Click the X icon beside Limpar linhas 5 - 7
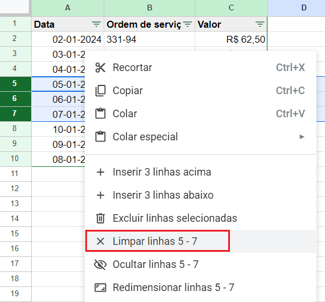The width and height of the screenshot is (325, 302). tap(100, 241)
